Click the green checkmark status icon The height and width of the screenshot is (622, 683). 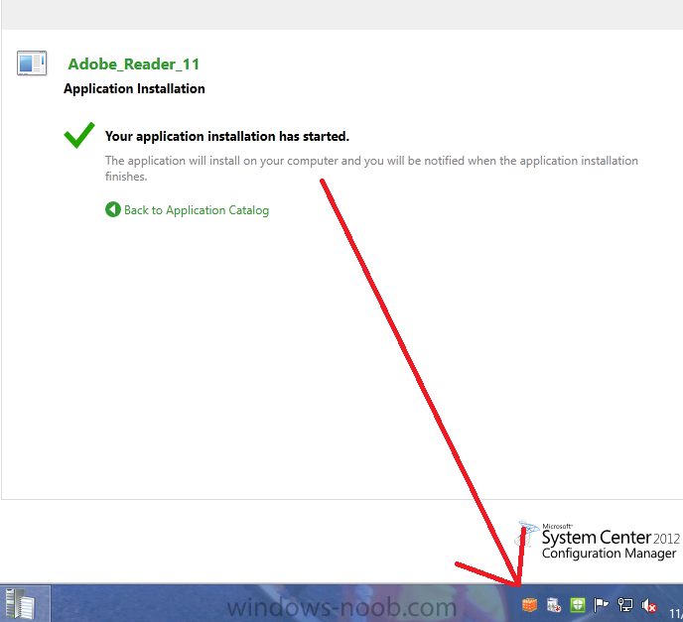(78, 135)
